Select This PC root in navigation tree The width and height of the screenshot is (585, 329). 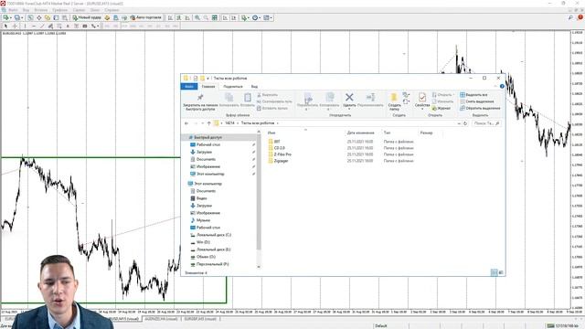(207, 184)
